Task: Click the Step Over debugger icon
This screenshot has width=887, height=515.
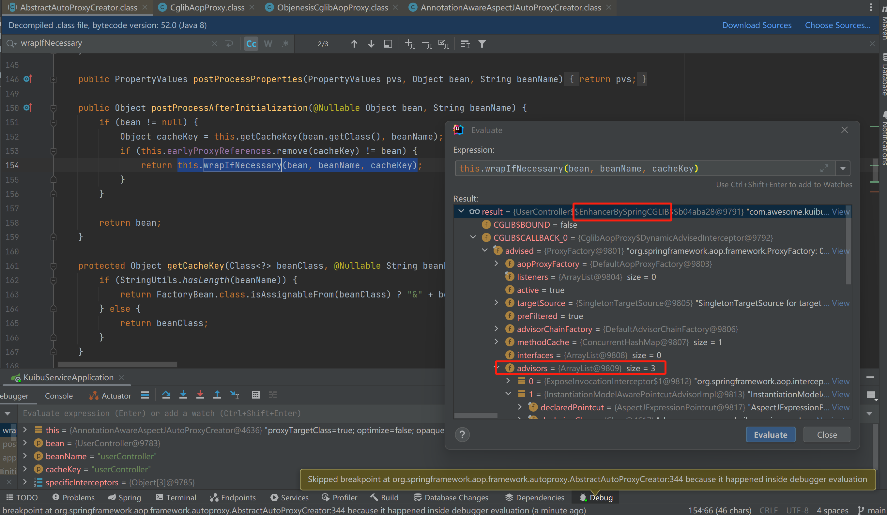Action: (x=166, y=395)
